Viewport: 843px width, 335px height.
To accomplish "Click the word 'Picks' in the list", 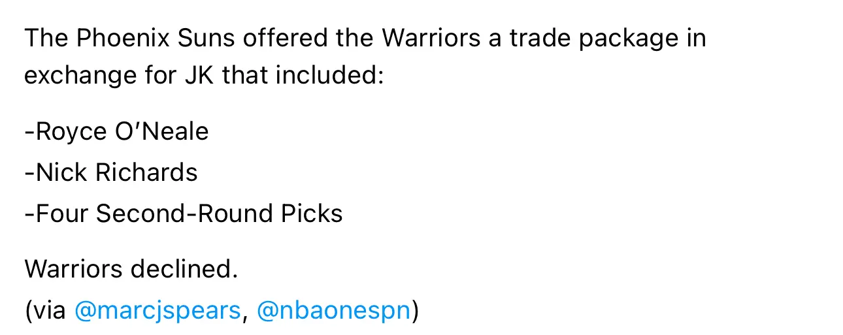I will point(311,214).
